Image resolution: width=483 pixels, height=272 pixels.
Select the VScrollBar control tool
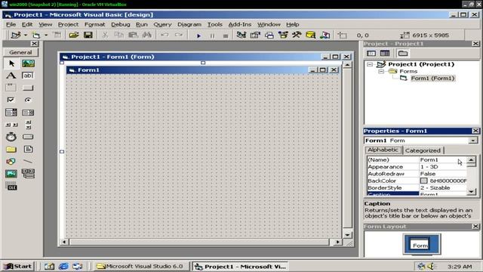point(28,125)
